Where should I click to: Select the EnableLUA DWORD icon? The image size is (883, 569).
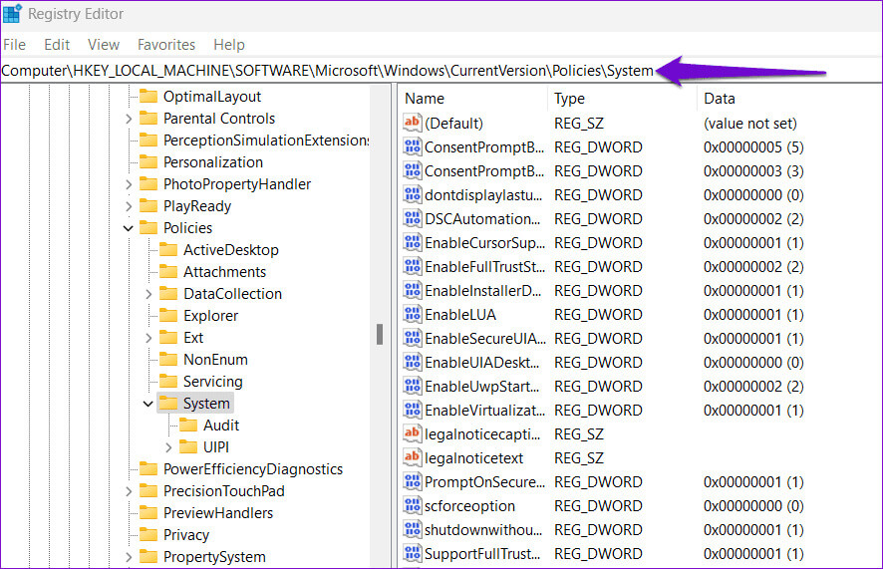413,314
